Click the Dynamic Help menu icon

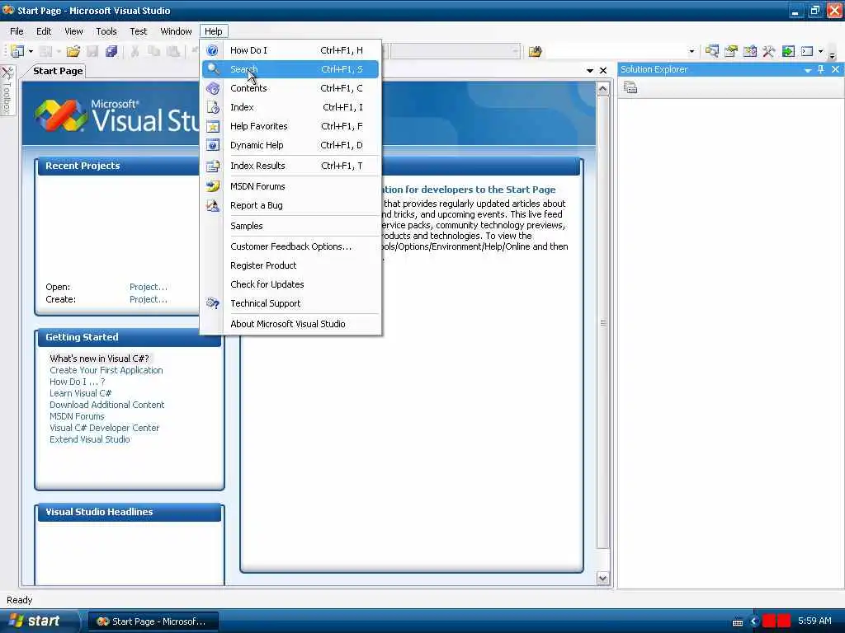tap(212, 145)
